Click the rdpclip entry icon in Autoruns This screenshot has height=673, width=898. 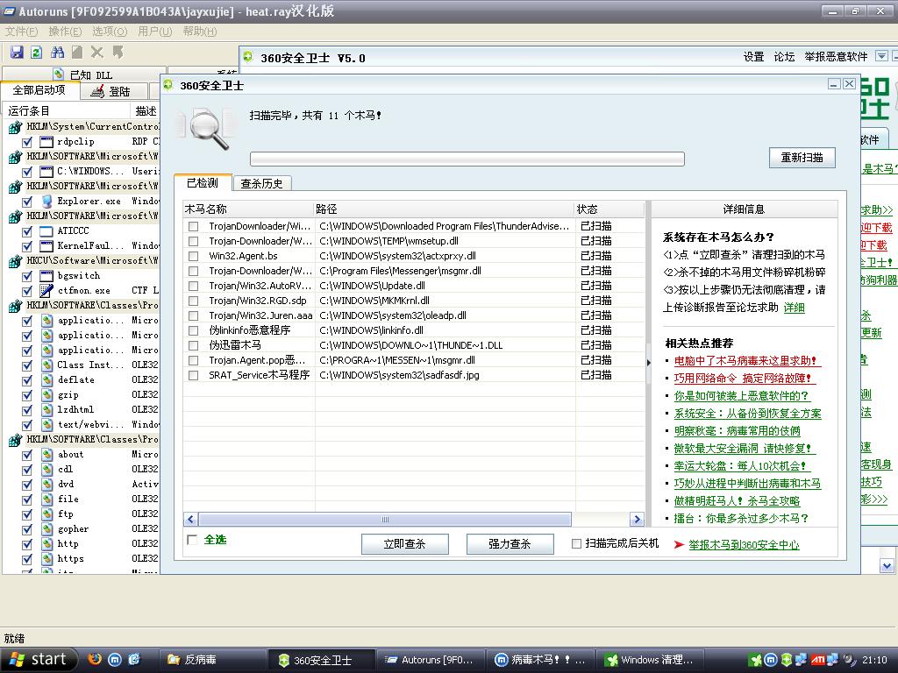tap(46, 141)
